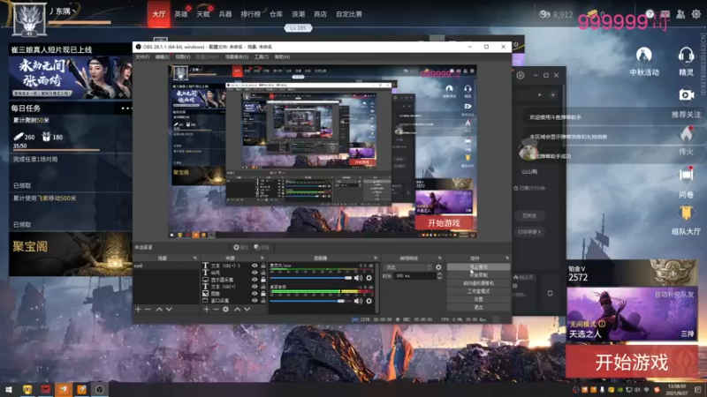Open the friends icon in game top bar
707x397 pixels.
pos(680,14)
